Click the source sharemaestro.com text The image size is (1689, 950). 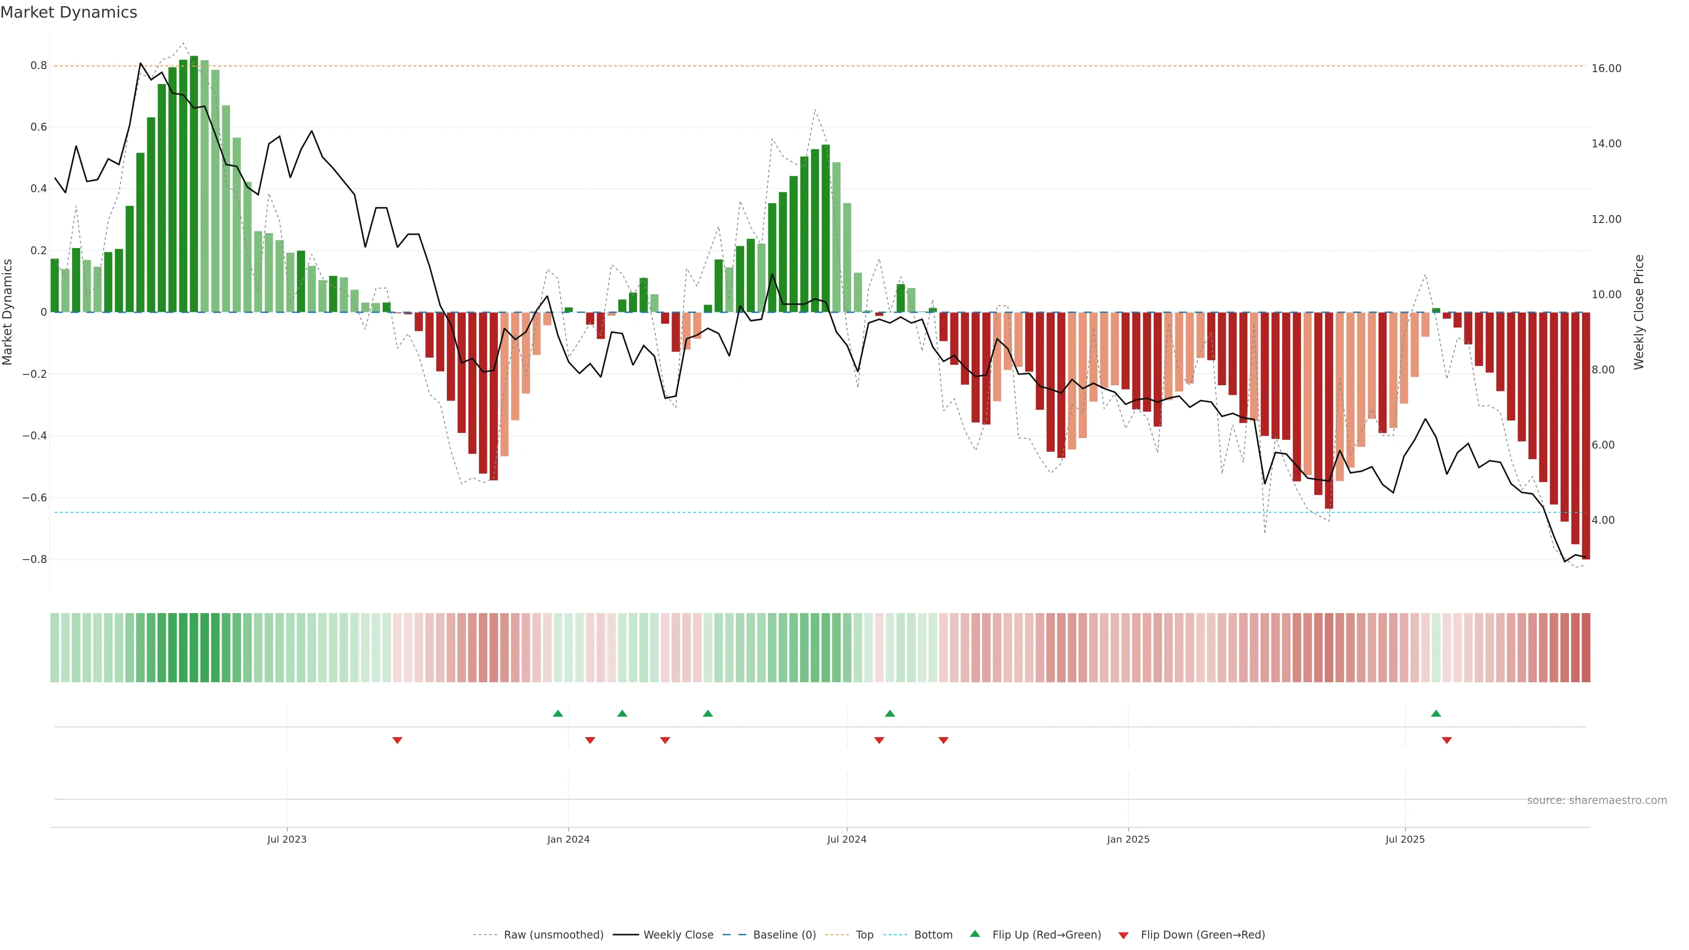click(x=1597, y=800)
